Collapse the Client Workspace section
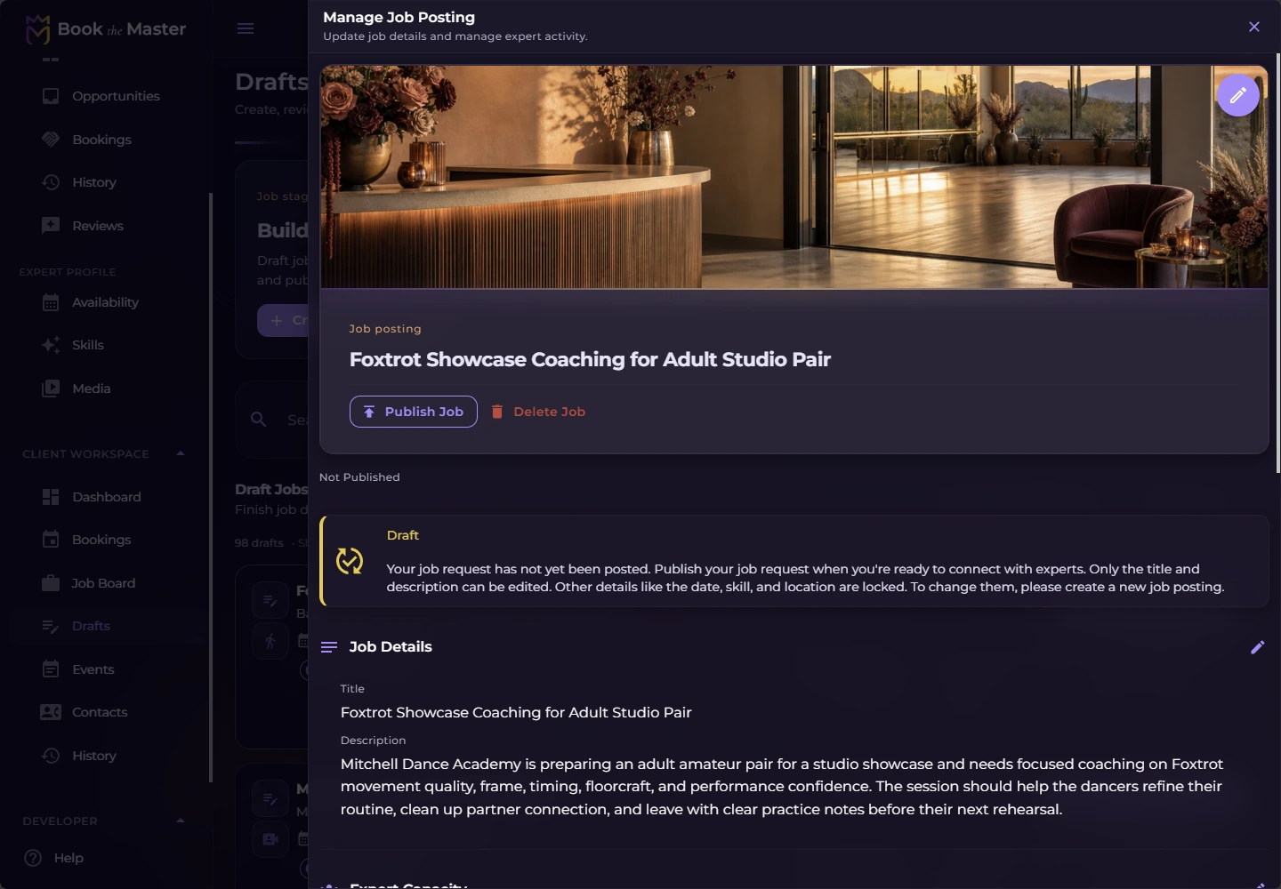The height and width of the screenshot is (889, 1281). [181, 453]
